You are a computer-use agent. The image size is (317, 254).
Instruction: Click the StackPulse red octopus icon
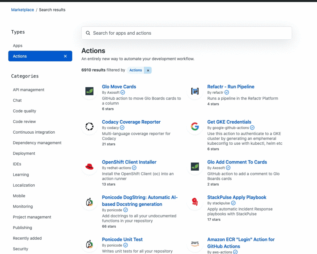pyautogui.click(x=195, y=202)
